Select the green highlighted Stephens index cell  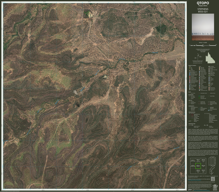pyautogui.click(x=198, y=166)
